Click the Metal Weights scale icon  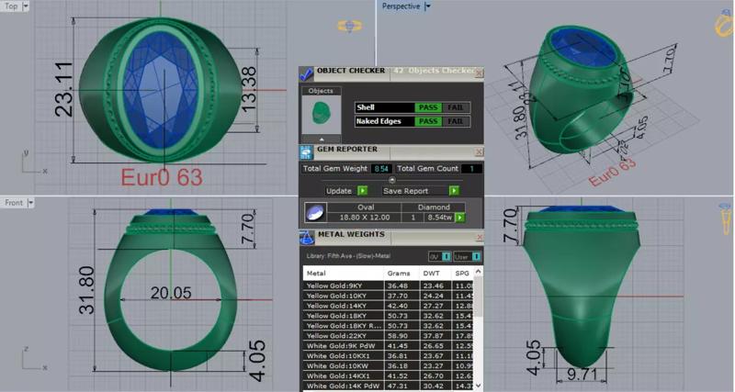(x=307, y=237)
